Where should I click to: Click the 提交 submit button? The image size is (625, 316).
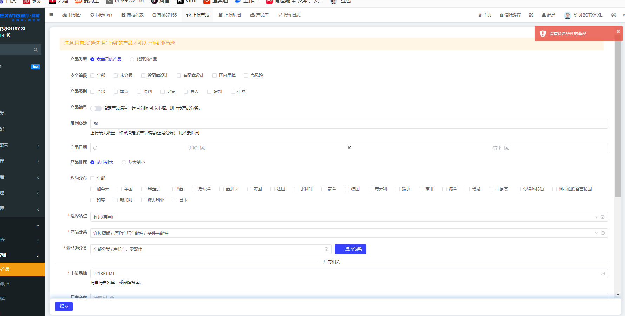point(64,307)
